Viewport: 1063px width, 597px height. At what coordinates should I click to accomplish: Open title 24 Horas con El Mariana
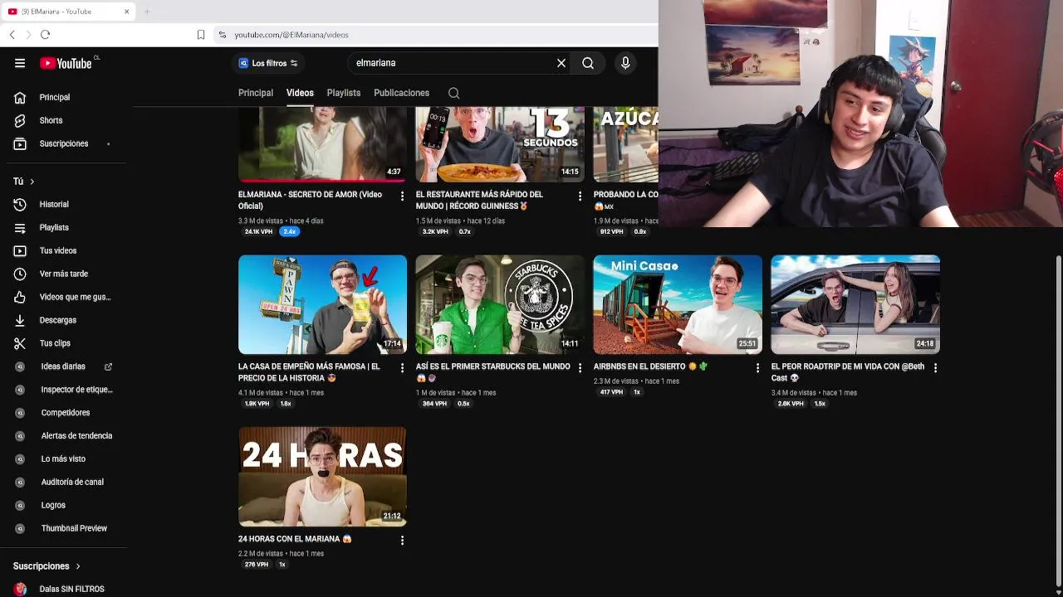coord(295,539)
